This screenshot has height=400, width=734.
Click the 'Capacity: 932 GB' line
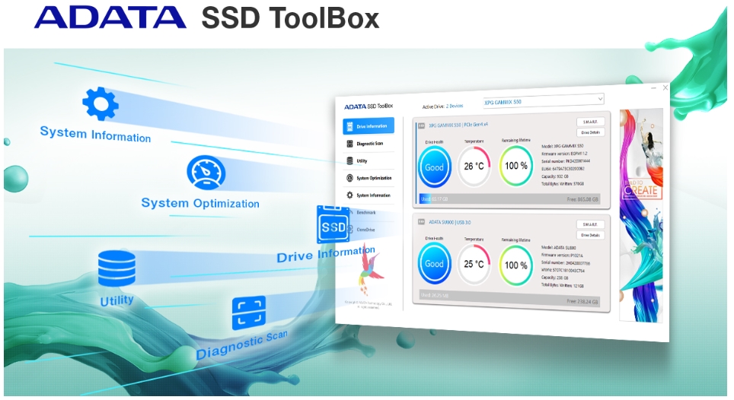555,176
